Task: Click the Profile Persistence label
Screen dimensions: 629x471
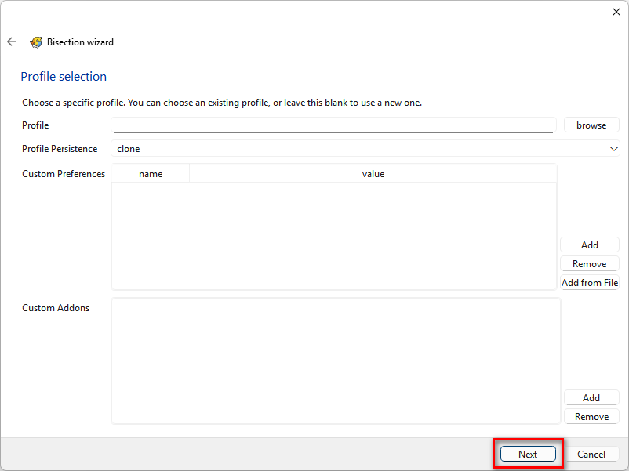Action: pyautogui.click(x=60, y=149)
